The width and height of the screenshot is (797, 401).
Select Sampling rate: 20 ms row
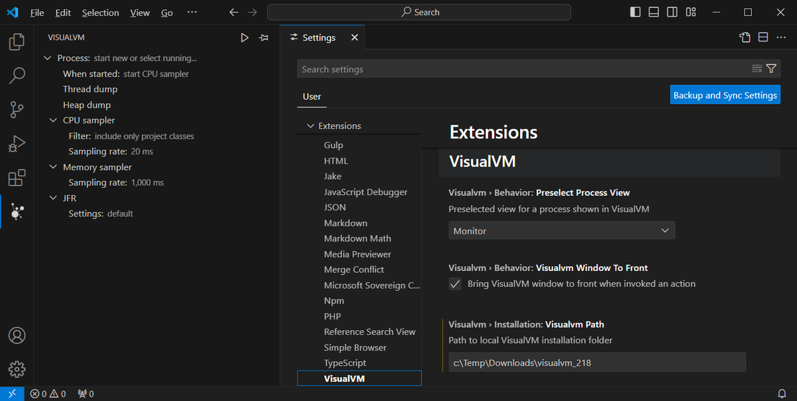click(x=111, y=151)
